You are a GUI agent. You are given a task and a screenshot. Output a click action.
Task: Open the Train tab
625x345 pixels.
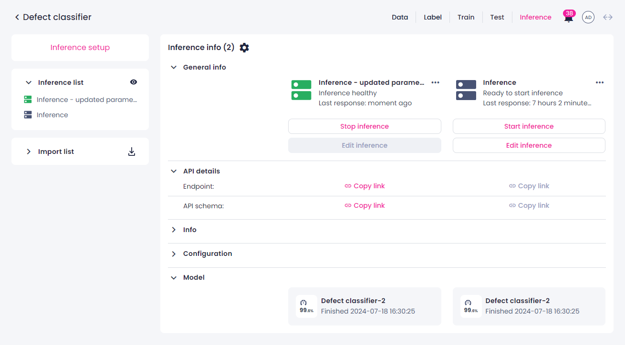tap(466, 17)
